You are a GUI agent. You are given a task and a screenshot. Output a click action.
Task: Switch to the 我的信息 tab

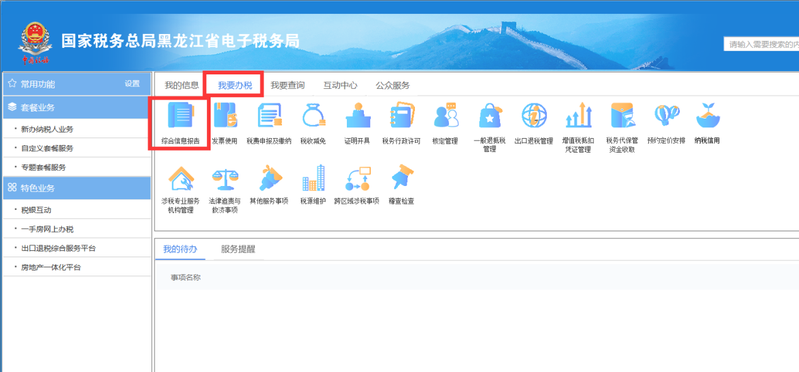coord(182,85)
